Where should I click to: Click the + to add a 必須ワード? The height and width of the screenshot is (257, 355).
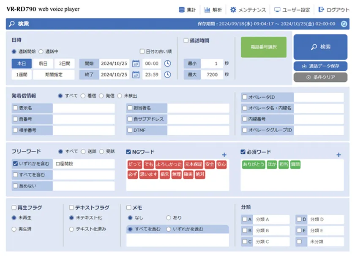click(338, 154)
